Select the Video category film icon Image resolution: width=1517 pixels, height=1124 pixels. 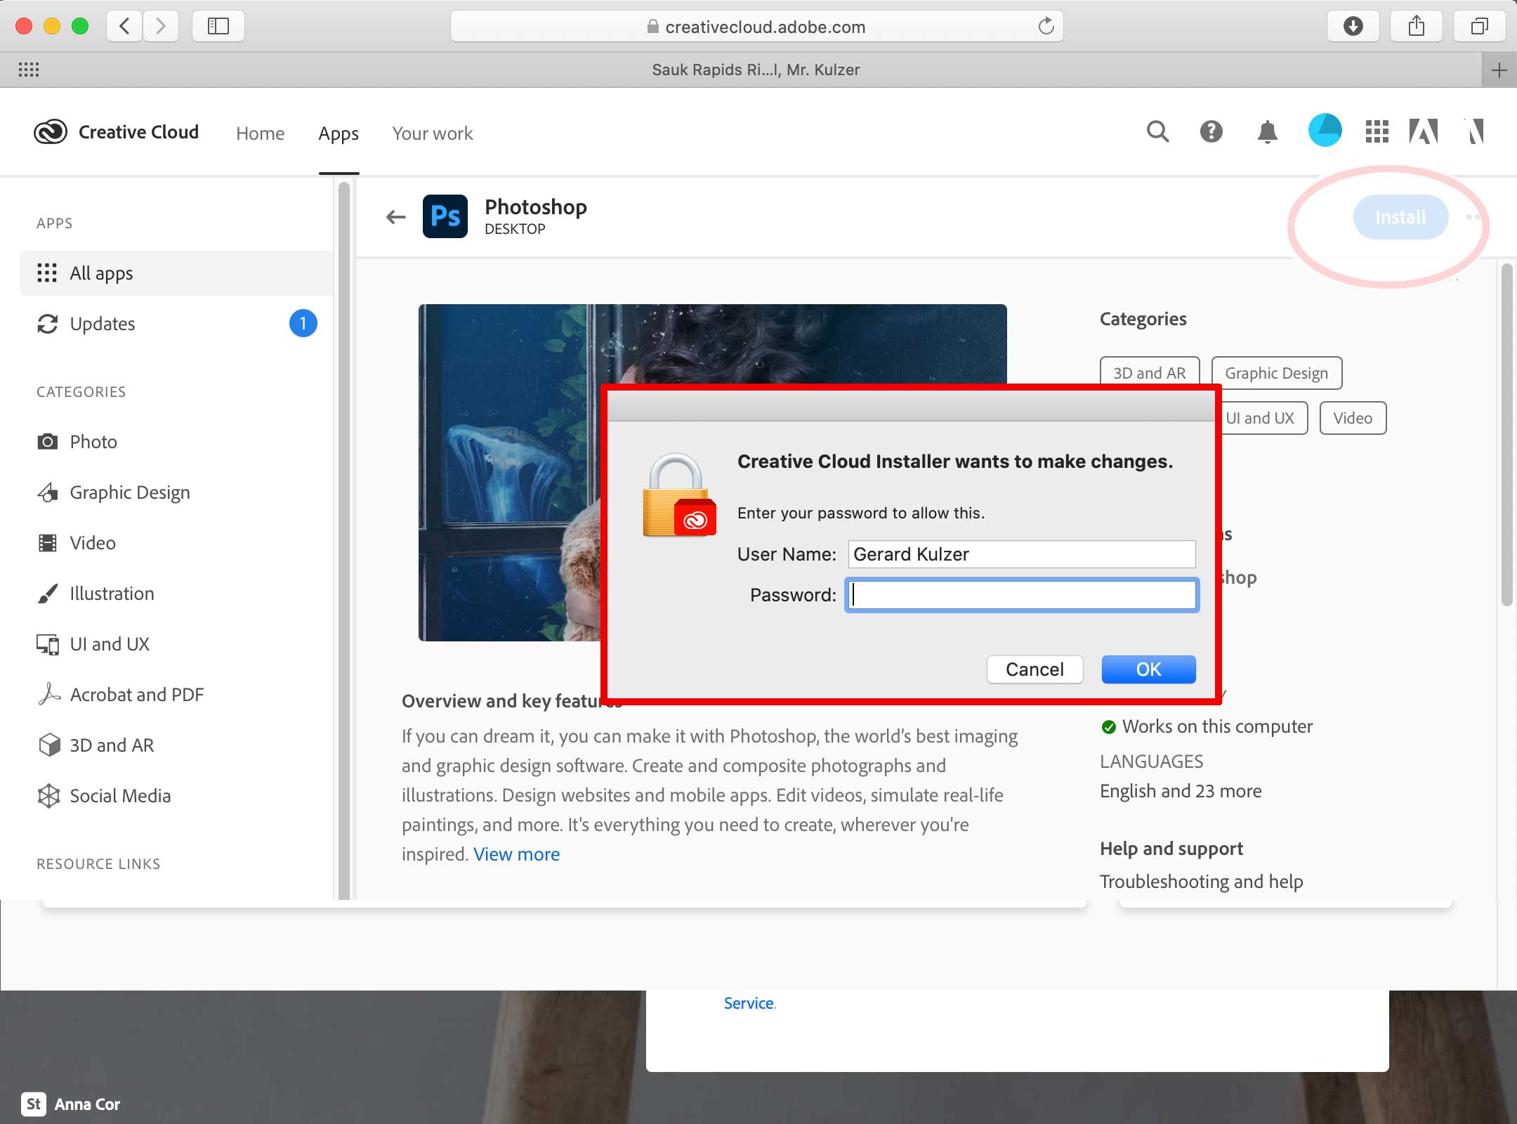pos(47,542)
